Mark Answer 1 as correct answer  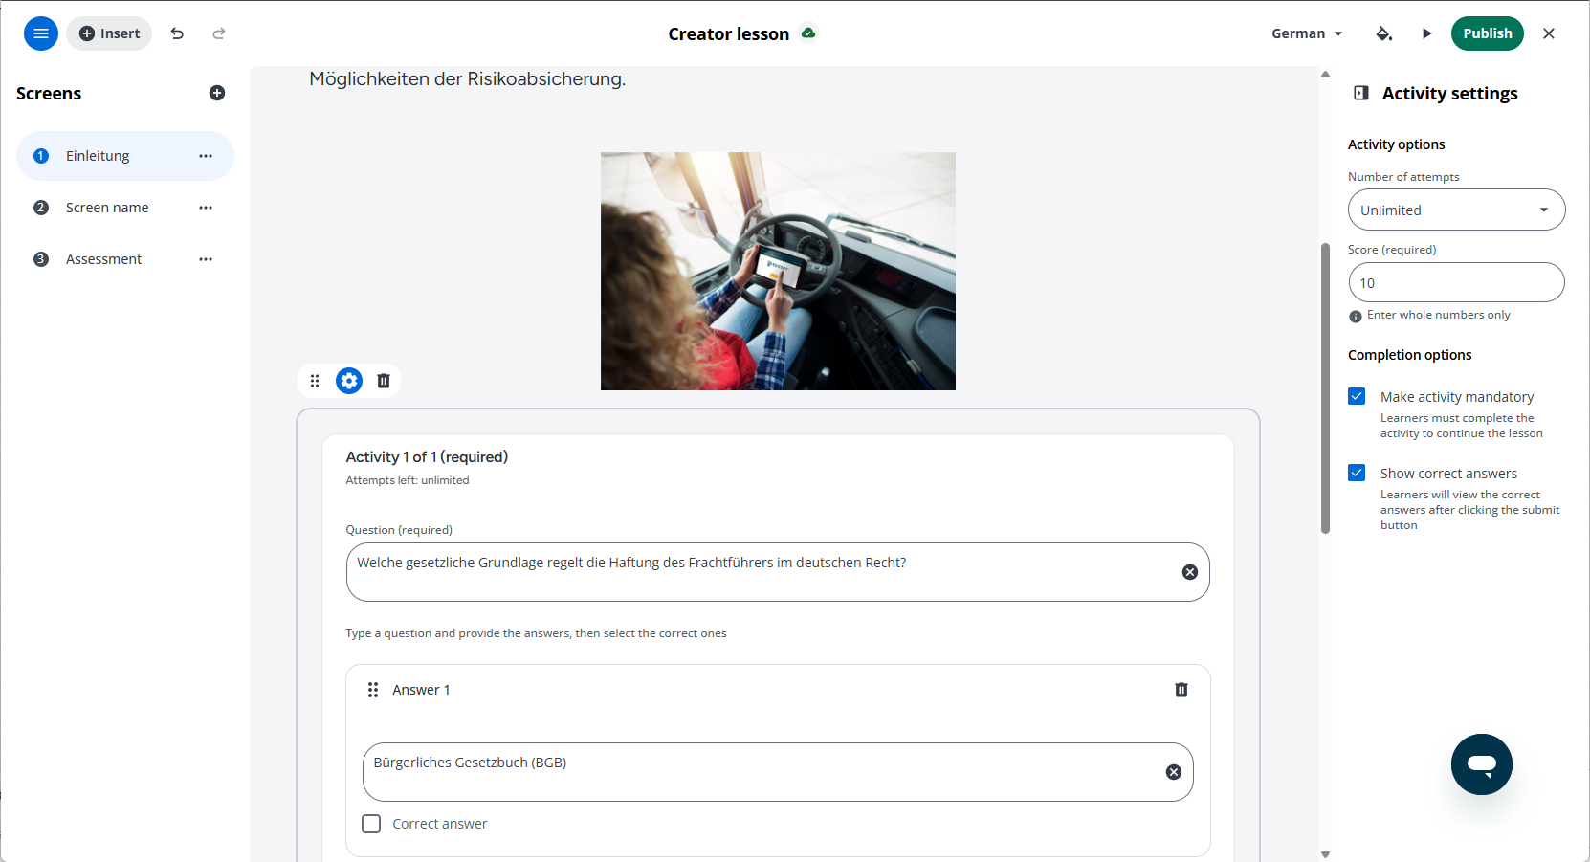click(371, 824)
